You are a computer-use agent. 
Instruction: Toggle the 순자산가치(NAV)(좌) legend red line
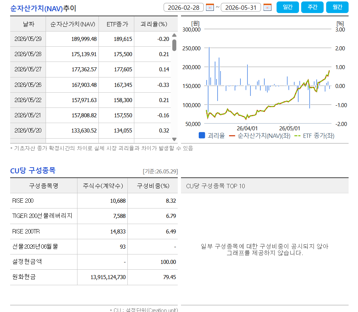pyautogui.click(x=232, y=136)
